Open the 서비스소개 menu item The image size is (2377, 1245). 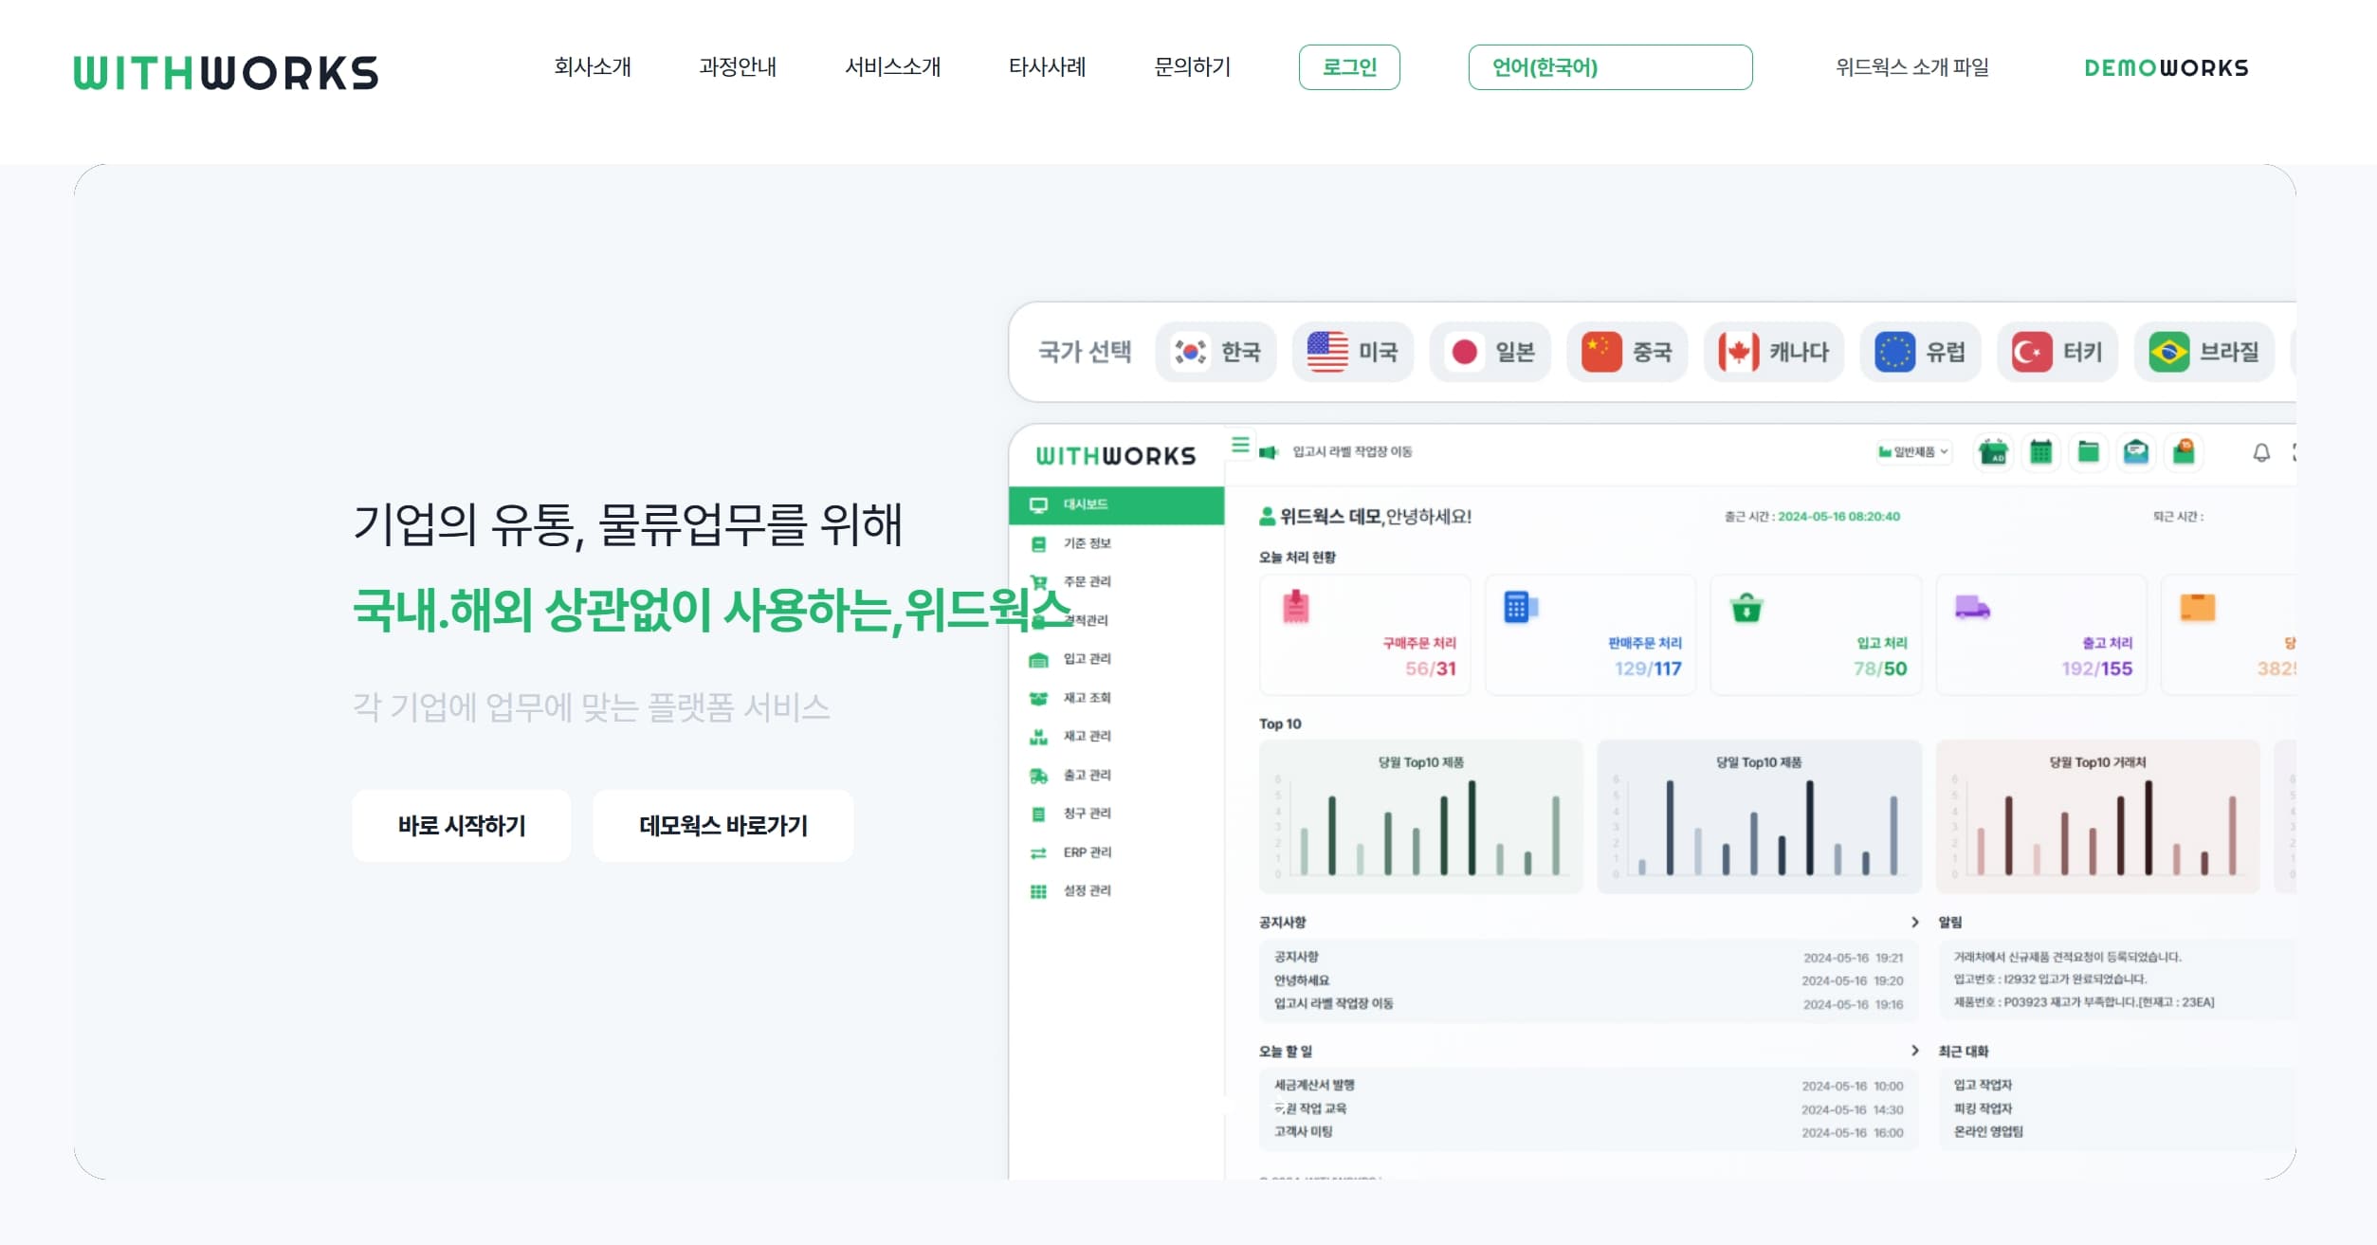click(x=893, y=67)
